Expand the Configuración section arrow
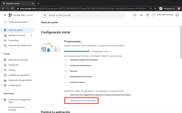The width and height of the screenshot is (182, 113). pyautogui.click(x=2, y=85)
